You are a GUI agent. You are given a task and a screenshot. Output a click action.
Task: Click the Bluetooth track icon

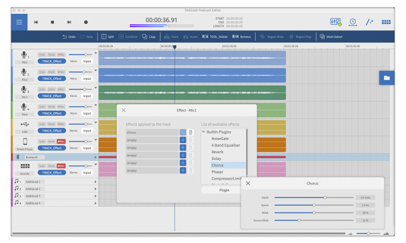(x=18, y=157)
